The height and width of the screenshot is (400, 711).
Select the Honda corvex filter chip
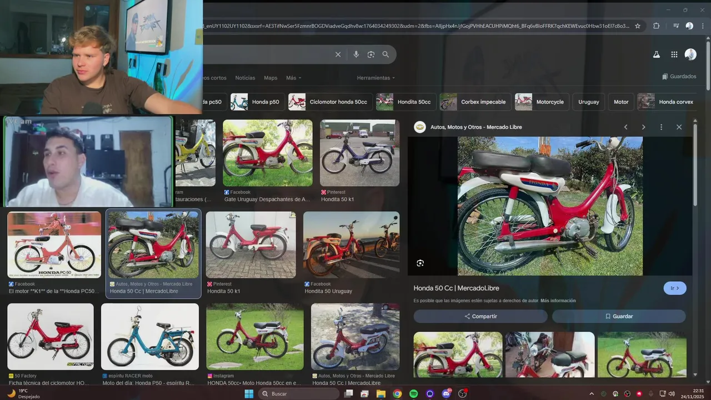click(668, 102)
